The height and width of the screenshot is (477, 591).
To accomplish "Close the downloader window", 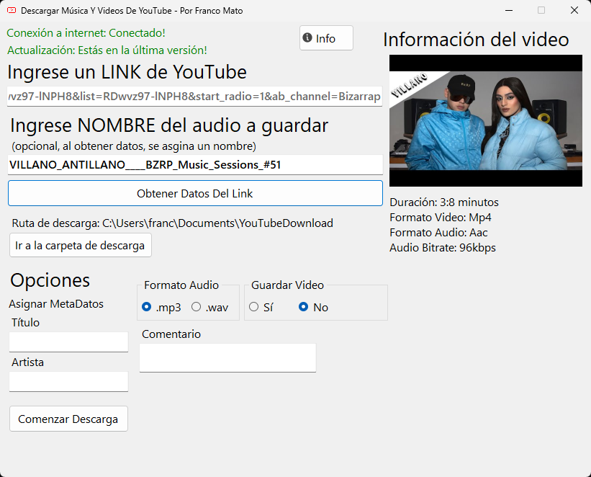I will (574, 11).
